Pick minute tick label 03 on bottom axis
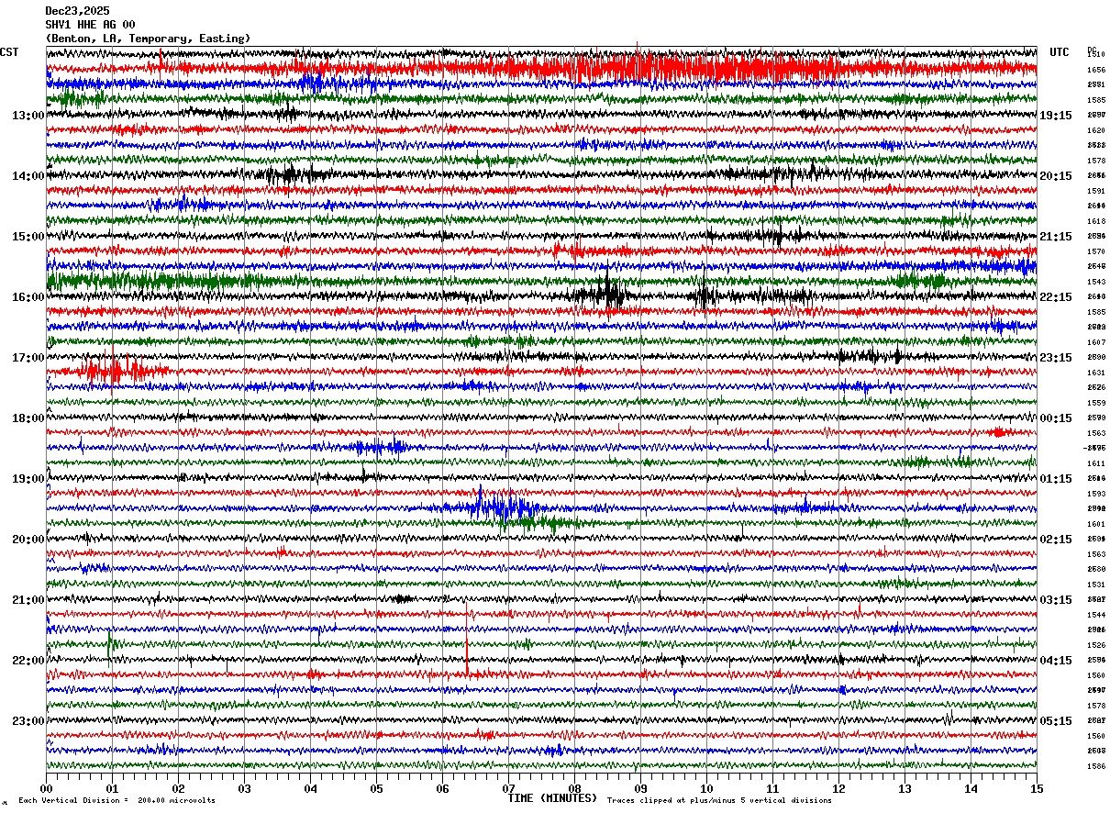This screenshot has width=1110, height=813. [x=244, y=788]
